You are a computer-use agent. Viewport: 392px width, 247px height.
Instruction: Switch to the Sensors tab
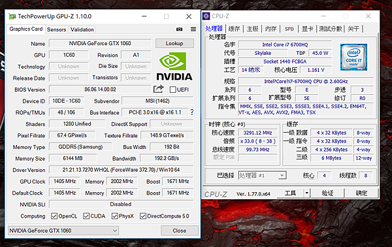[56, 29]
